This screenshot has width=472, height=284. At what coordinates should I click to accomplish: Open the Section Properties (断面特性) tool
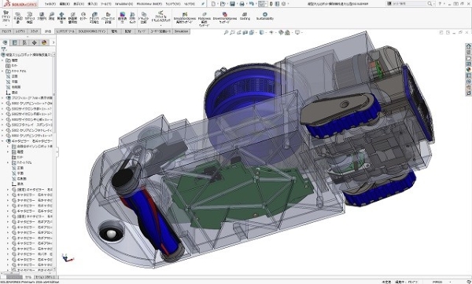(x=72, y=17)
